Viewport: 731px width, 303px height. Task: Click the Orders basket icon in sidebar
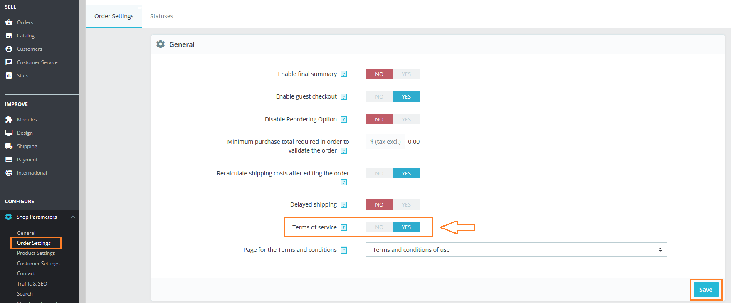(9, 22)
